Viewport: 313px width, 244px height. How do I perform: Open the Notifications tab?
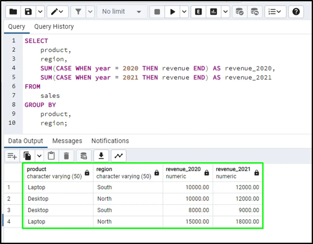[x=110, y=141]
